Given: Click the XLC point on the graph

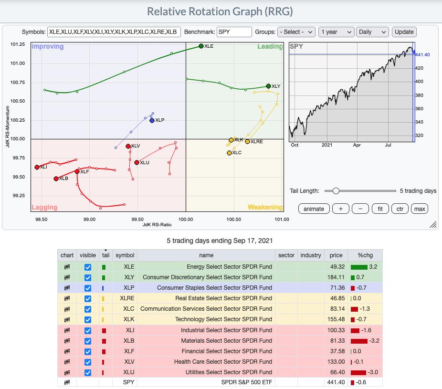Looking at the screenshot, I should click(x=229, y=153).
